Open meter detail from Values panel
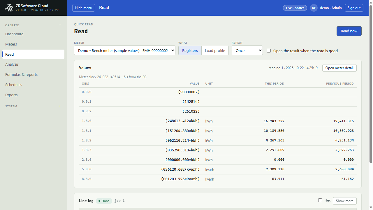Viewport: 373px width, 210px height. pos(339,68)
